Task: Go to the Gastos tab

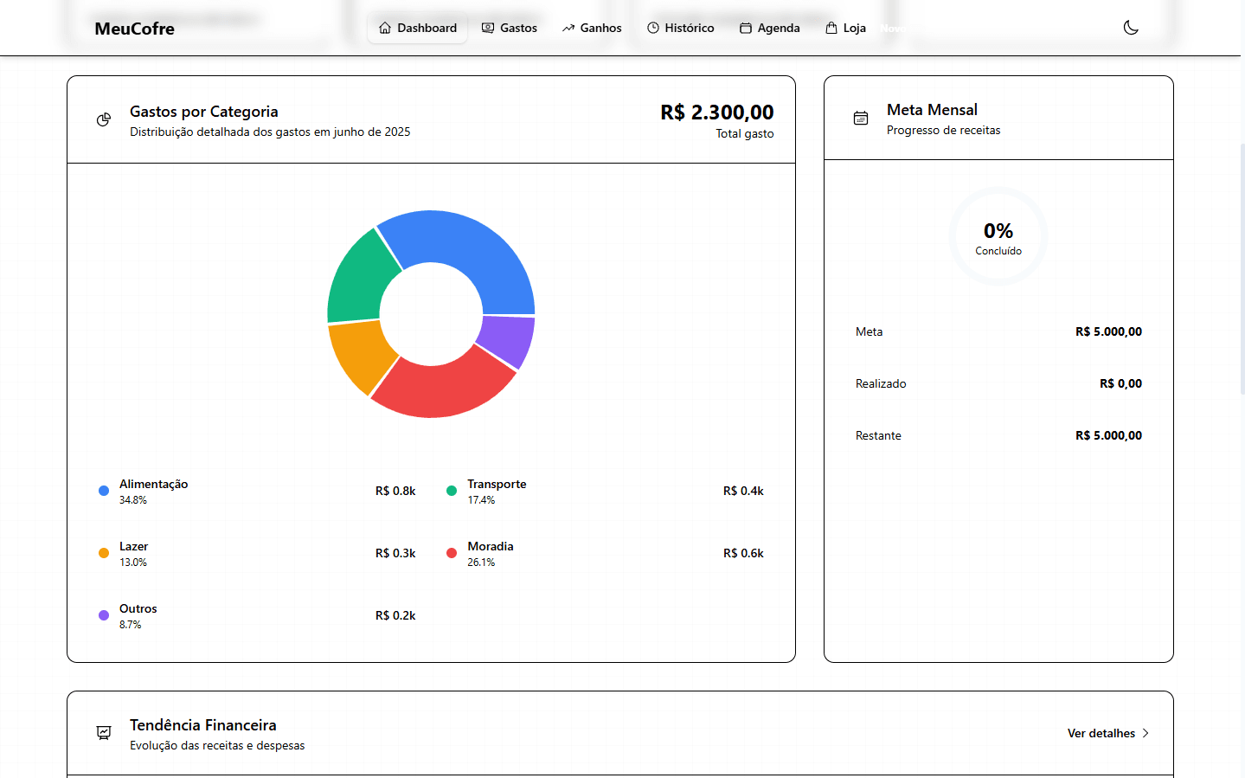Action: [x=510, y=28]
